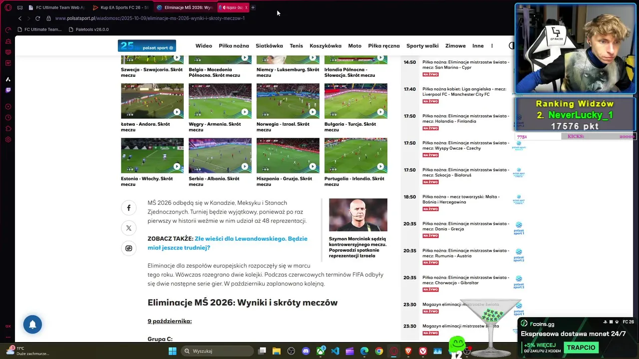Image resolution: width=639 pixels, height=359 pixels.
Task: Reload the current page
Action: (x=37, y=18)
